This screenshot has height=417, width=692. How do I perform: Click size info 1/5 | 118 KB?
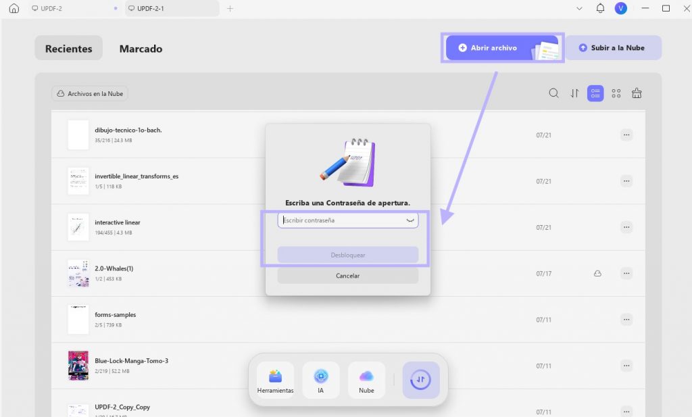coord(108,187)
